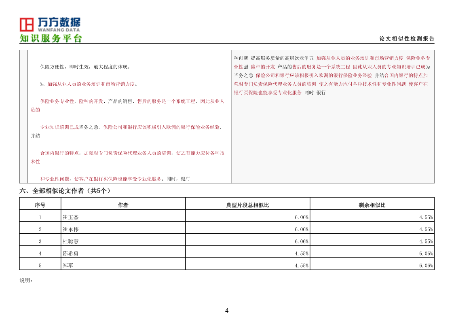This screenshot has height=321, width=454.
Task: Click the 作者 column header
Action: click(123, 205)
